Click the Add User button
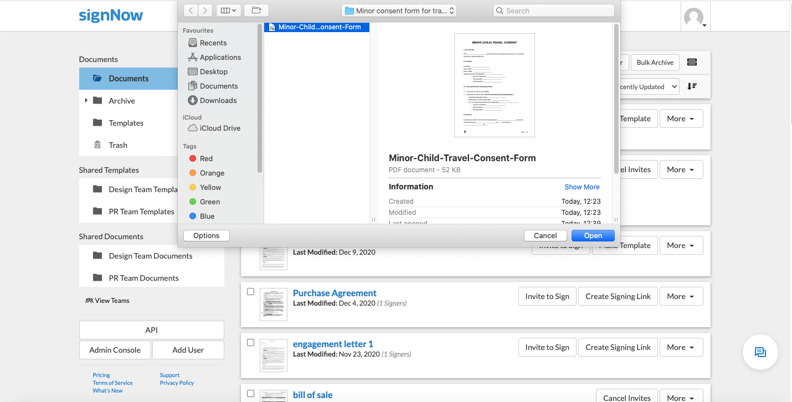Viewport: 792px width, 402px height. pyautogui.click(x=188, y=350)
